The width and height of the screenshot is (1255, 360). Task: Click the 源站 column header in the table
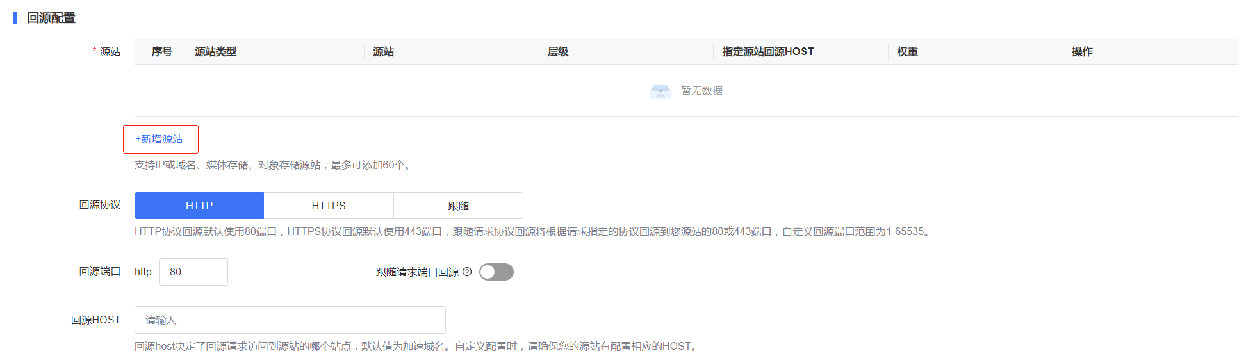pos(384,52)
